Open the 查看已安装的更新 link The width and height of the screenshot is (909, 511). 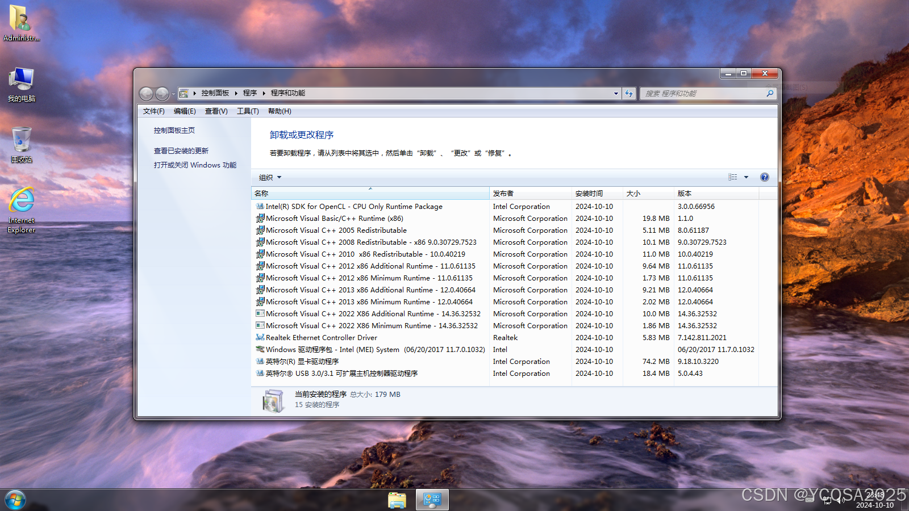point(181,151)
